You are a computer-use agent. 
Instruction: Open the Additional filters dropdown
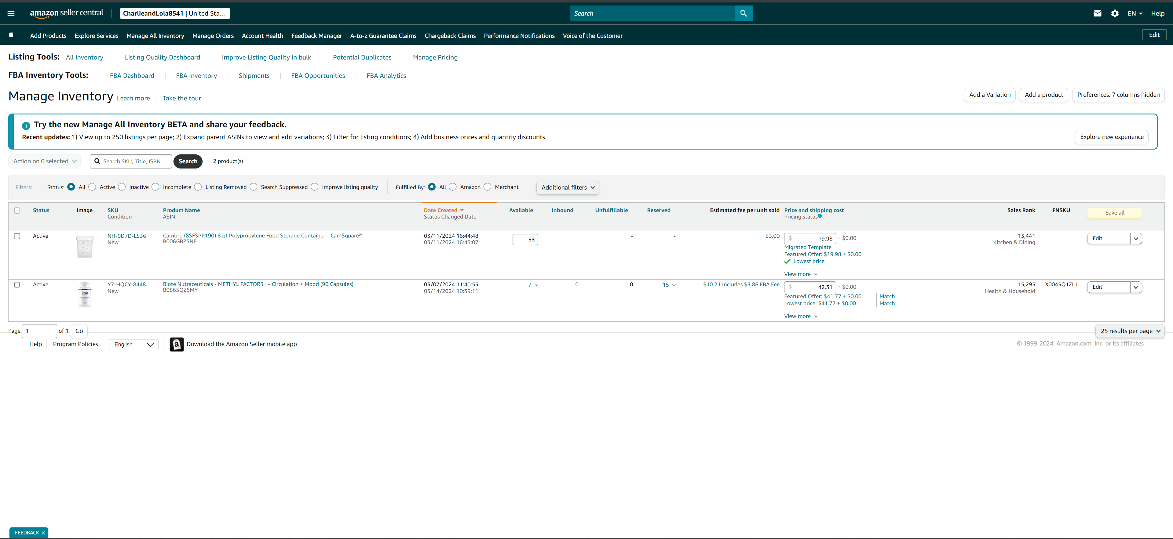567,187
